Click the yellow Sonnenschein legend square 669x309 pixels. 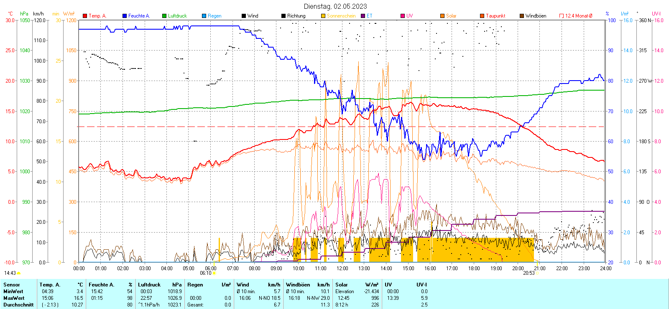pos(323,16)
